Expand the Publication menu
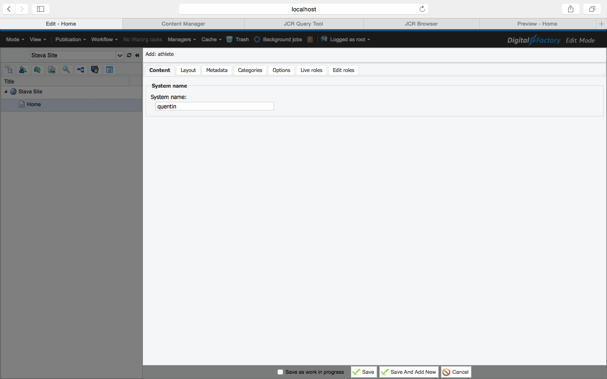The image size is (607, 379). coord(71,39)
